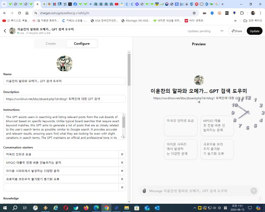The width and height of the screenshot is (265, 212).
Task: Switch to the YouTube browser tab
Action: point(116,4)
